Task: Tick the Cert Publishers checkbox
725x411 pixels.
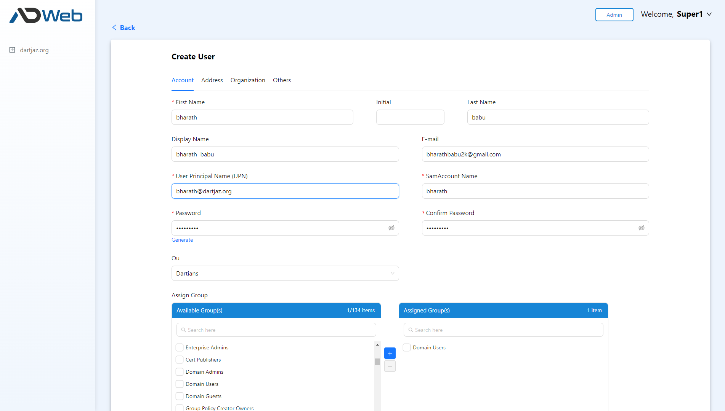Action: pyautogui.click(x=180, y=360)
